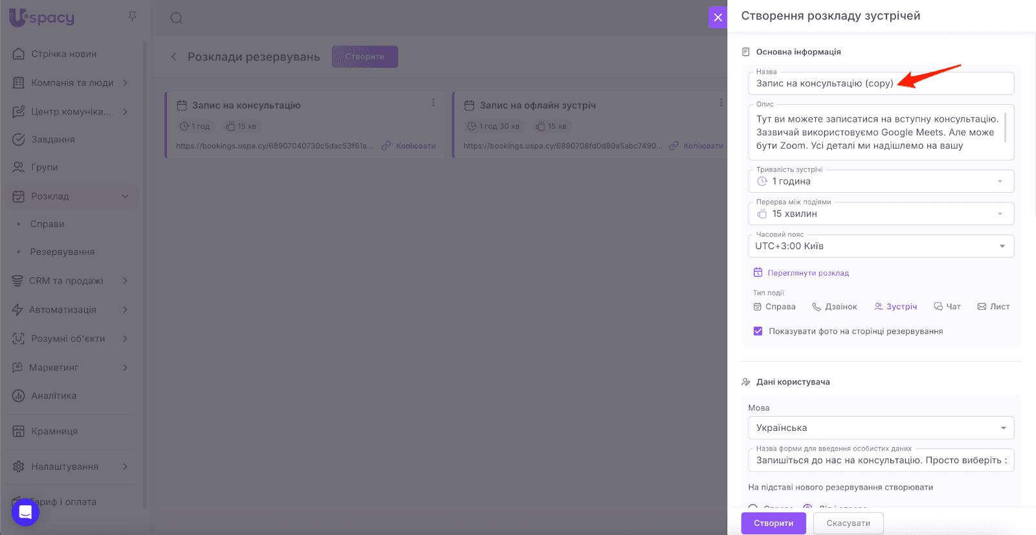Click the Дані користувача section heading
This screenshot has width=1036, height=535.
coord(793,382)
